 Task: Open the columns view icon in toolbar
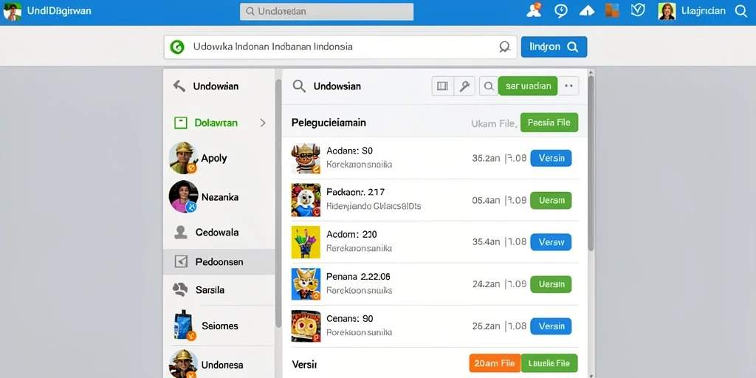point(442,86)
